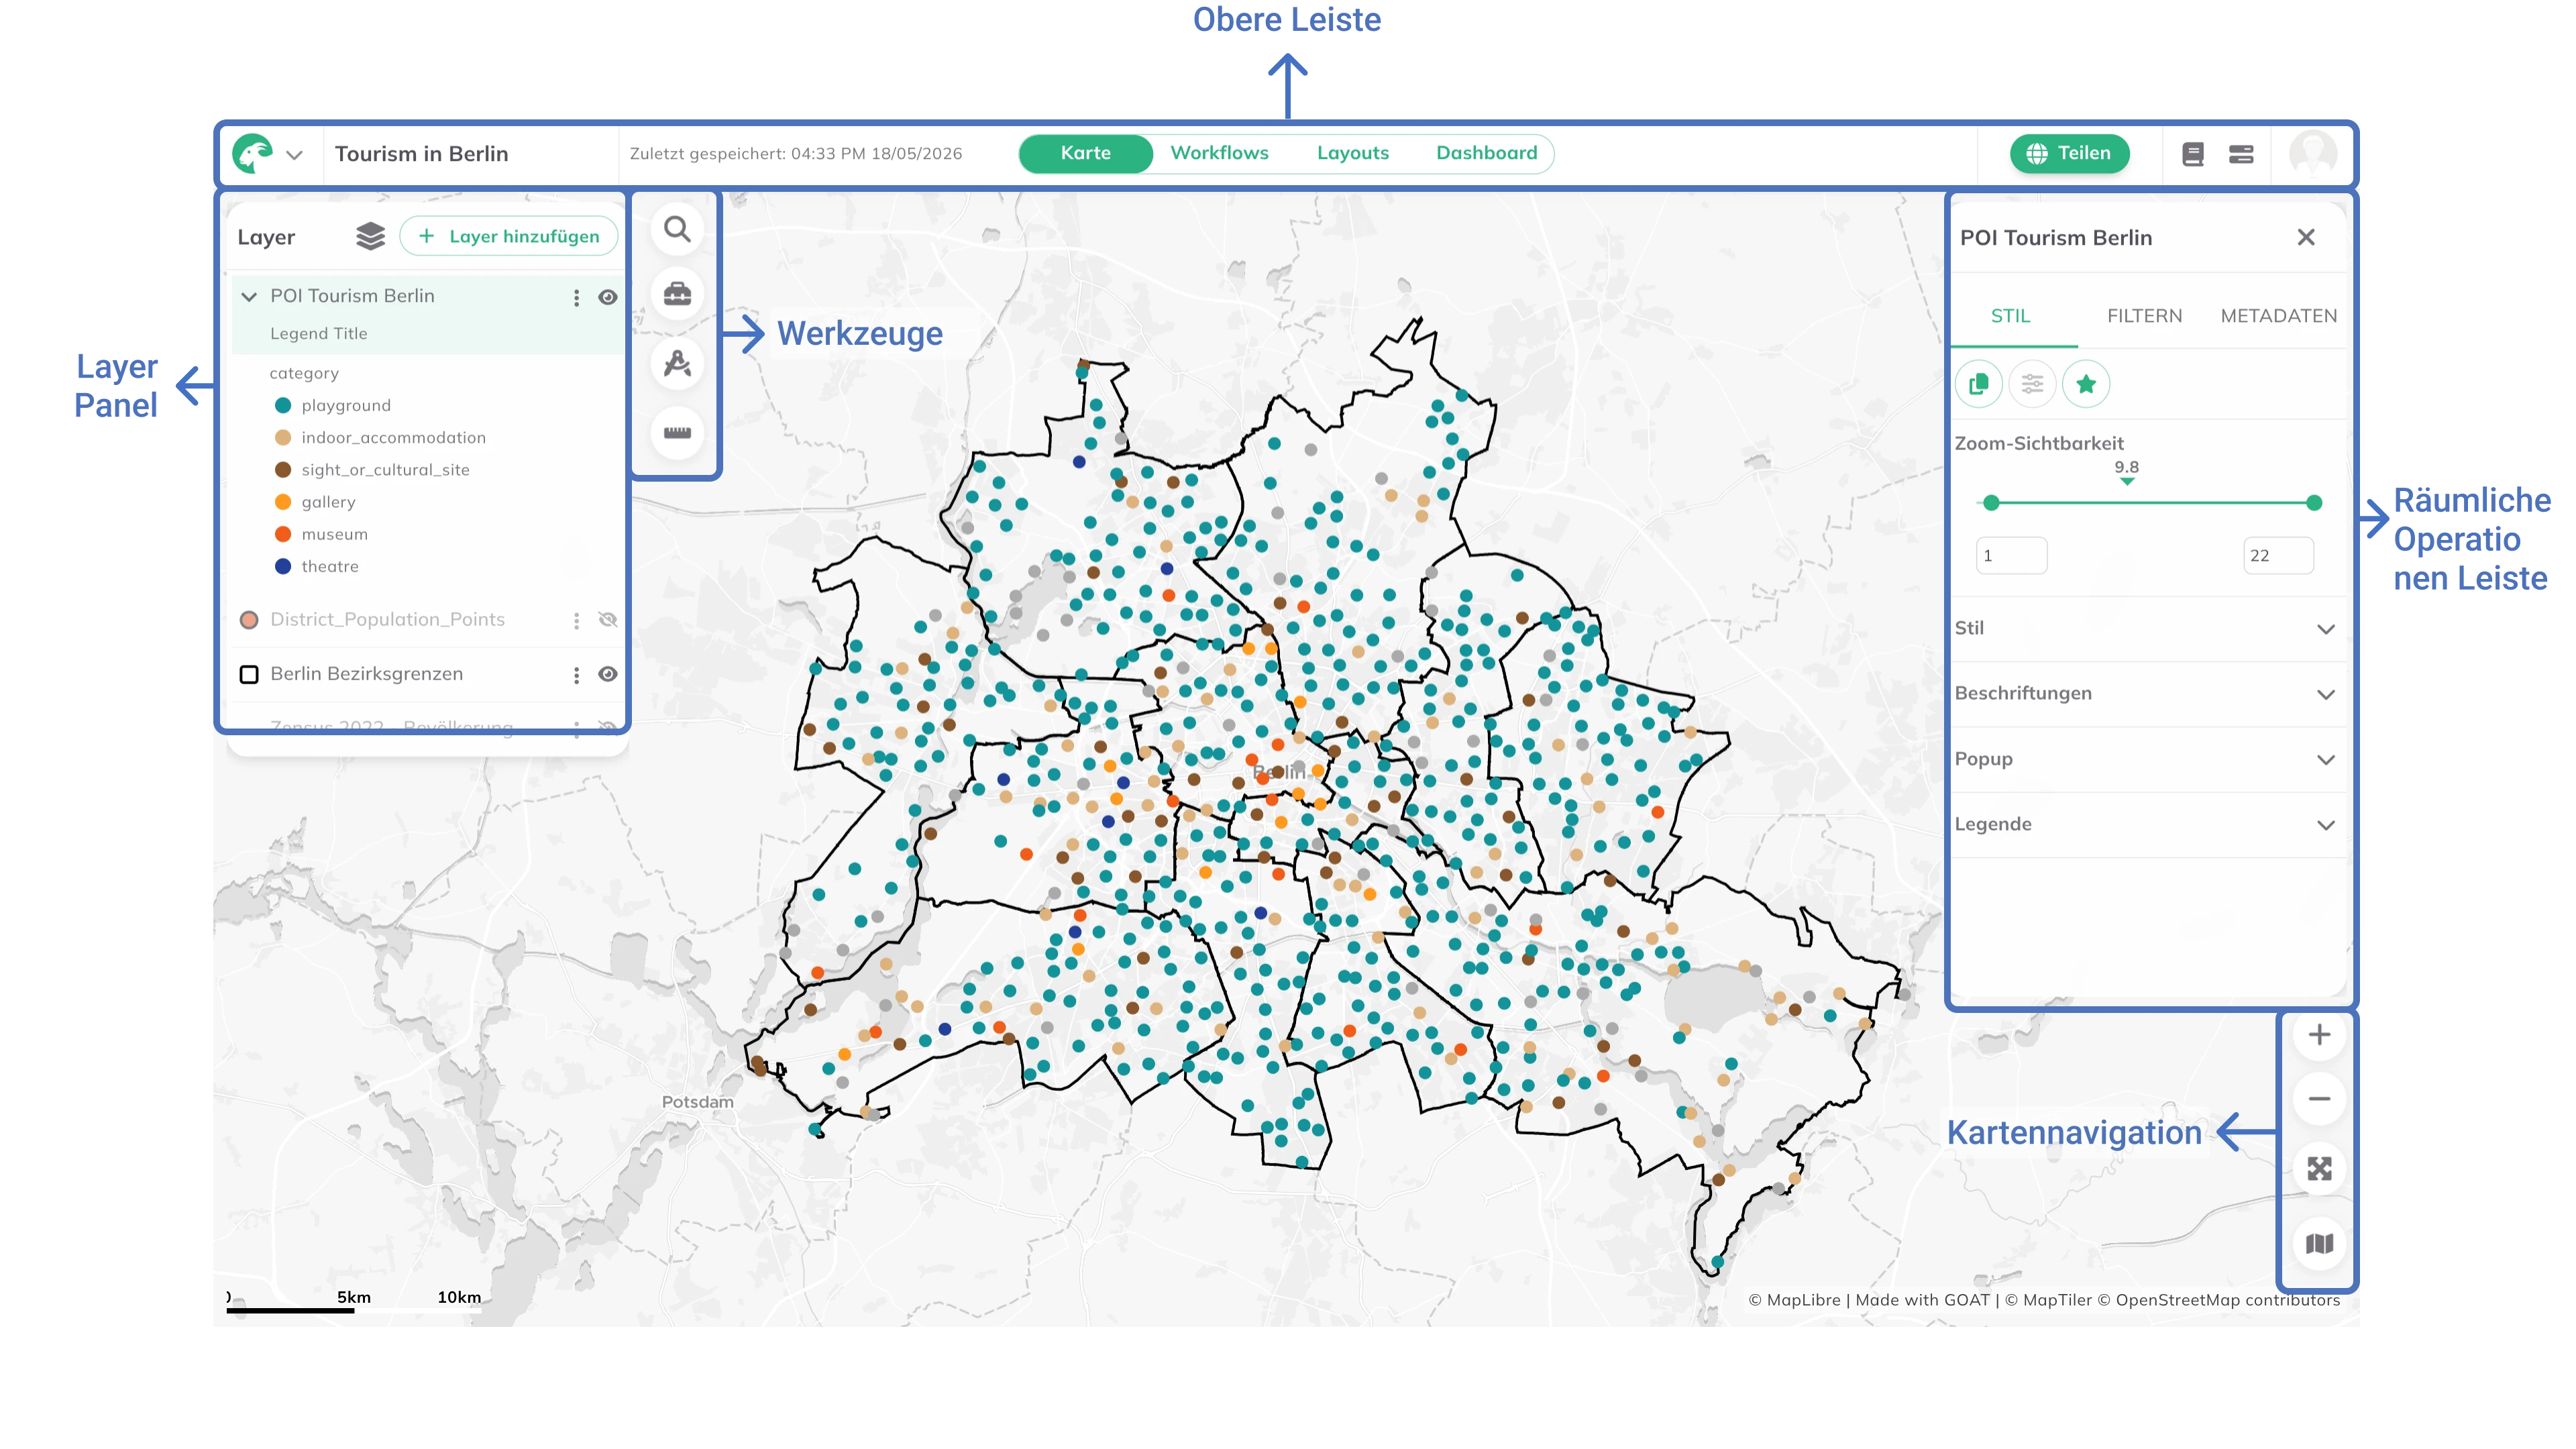Viewport: 2576px width, 1449px height.
Task: Open the toolbox panel
Action: [x=677, y=294]
